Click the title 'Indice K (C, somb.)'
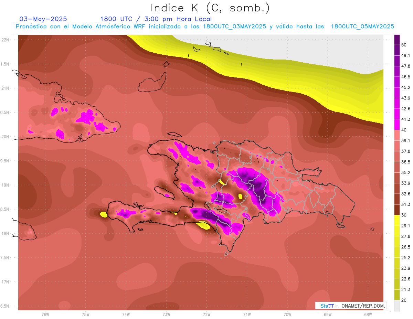This screenshot has width=413, height=319. point(210,8)
